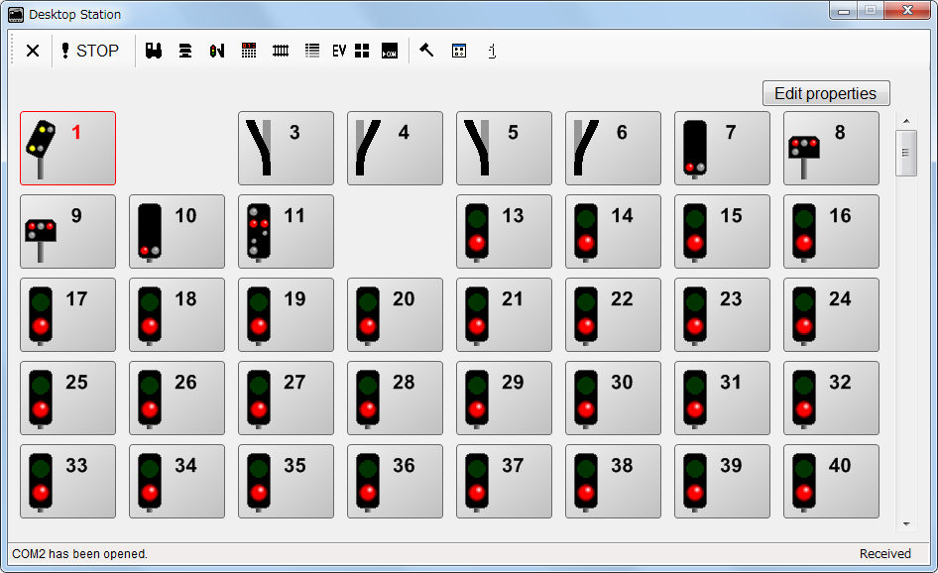Toggle red signal number 16

click(x=831, y=231)
